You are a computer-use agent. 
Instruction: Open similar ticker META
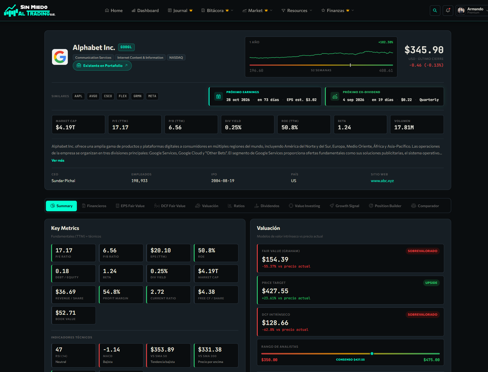(152, 96)
